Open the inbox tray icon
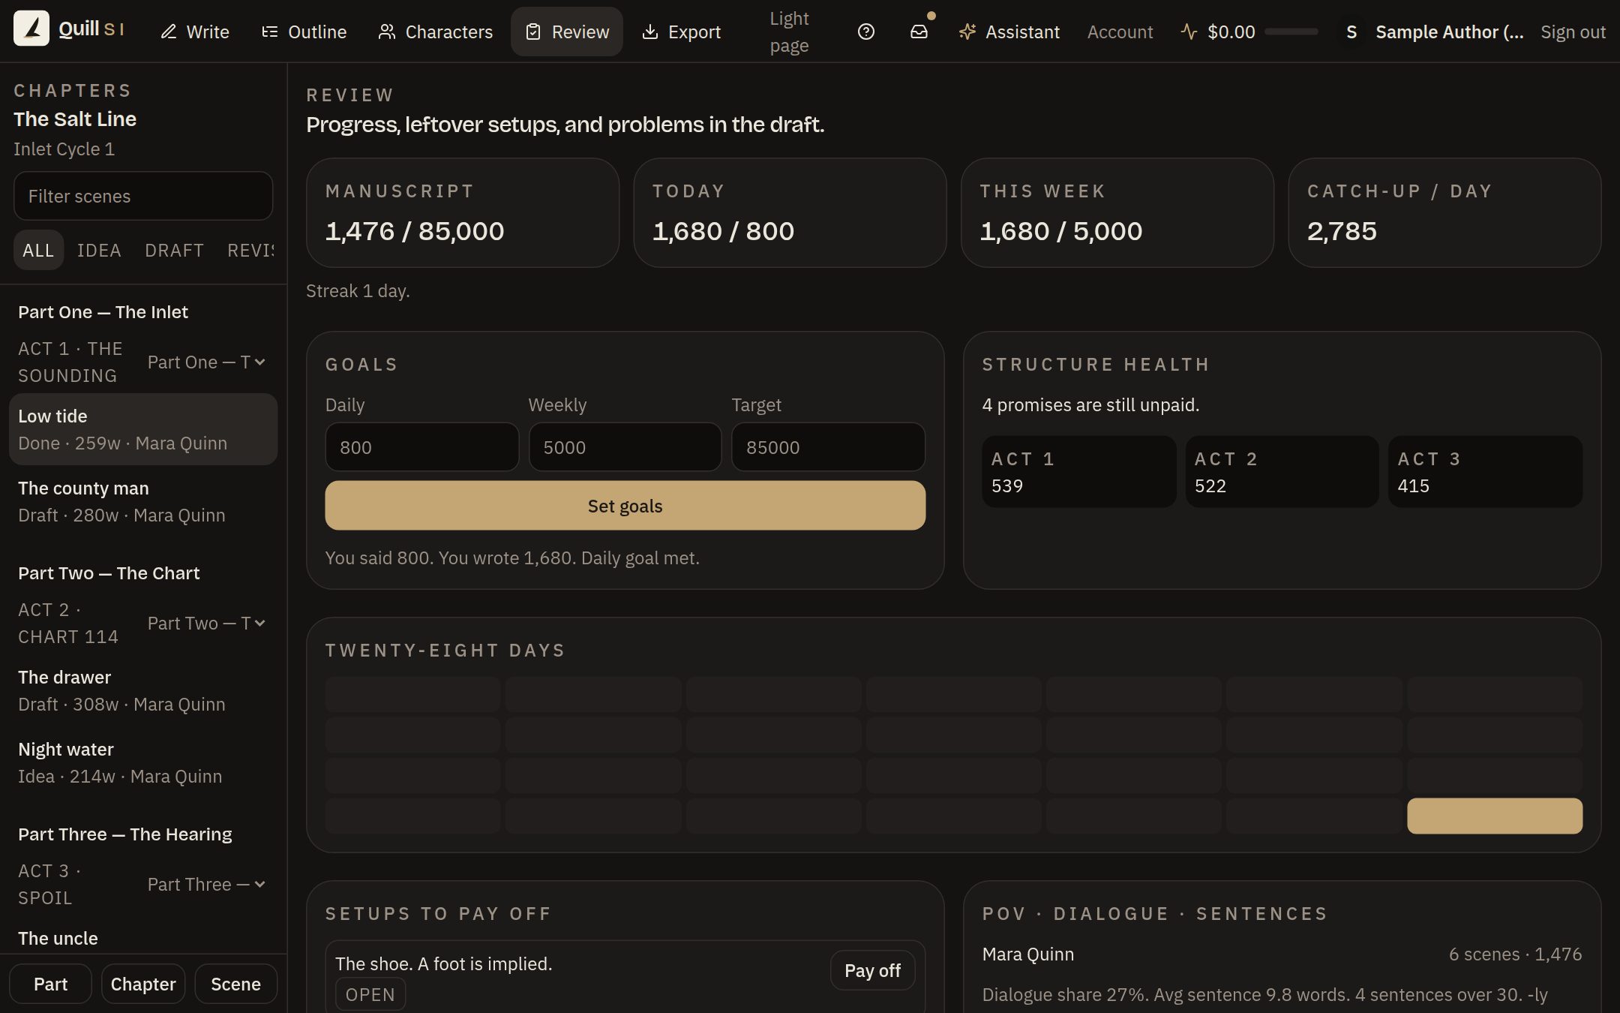This screenshot has width=1620, height=1013. pos(919,32)
